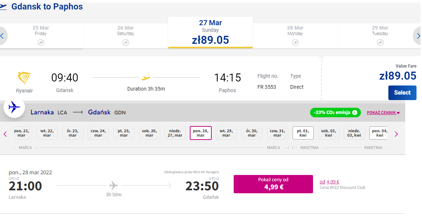Choose pon. 28, mar in Wizz calendar

pyautogui.click(x=200, y=133)
